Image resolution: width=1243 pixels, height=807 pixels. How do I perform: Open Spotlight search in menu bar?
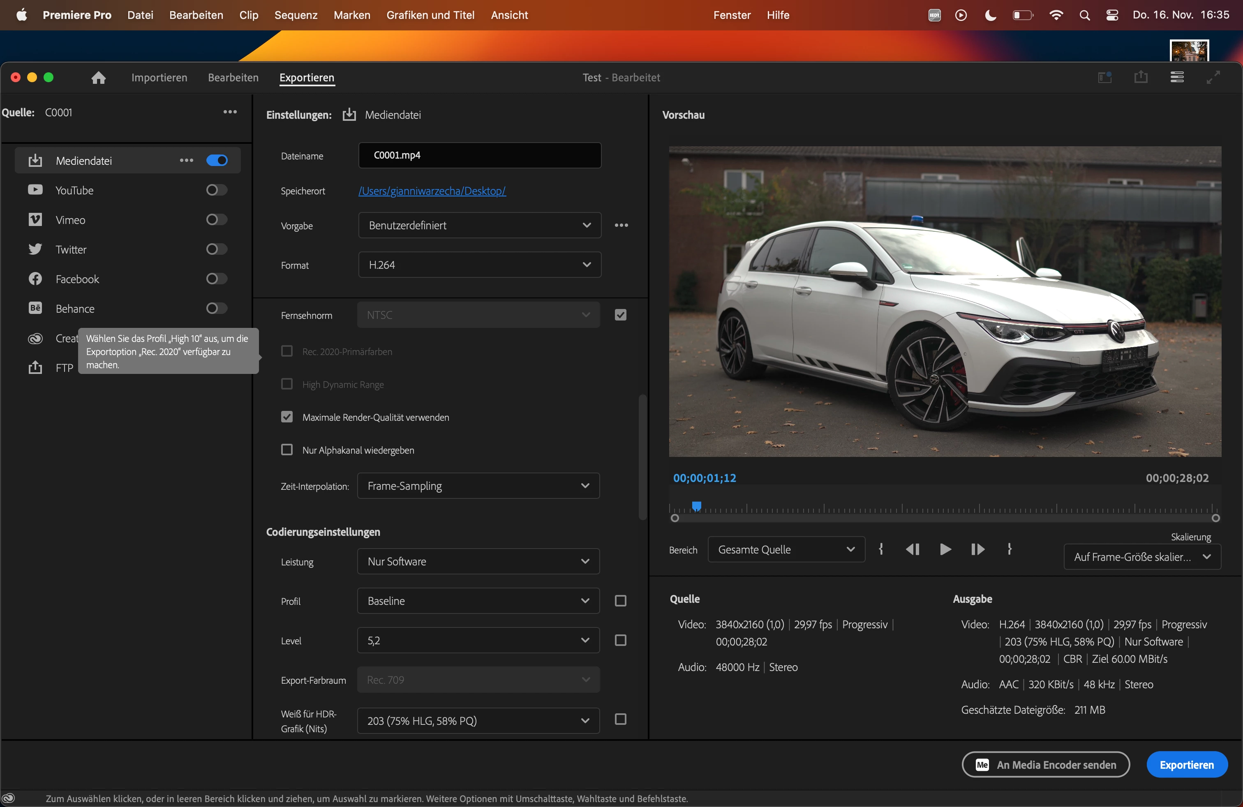coord(1084,15)
